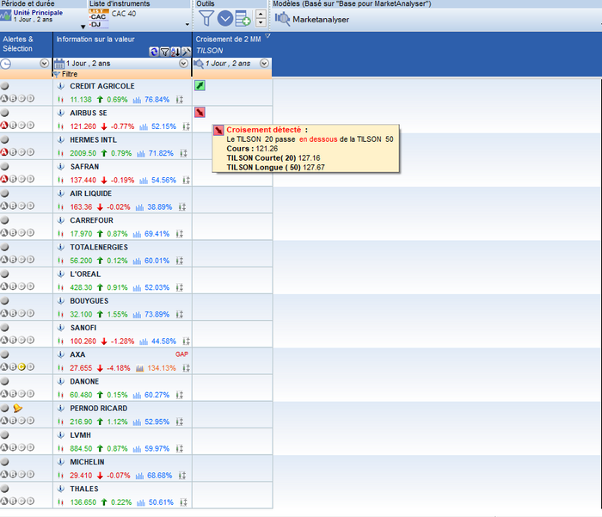Toggle alert A for LVMH
This screenshot has width=602, height=517.
[x=4, y=447]
